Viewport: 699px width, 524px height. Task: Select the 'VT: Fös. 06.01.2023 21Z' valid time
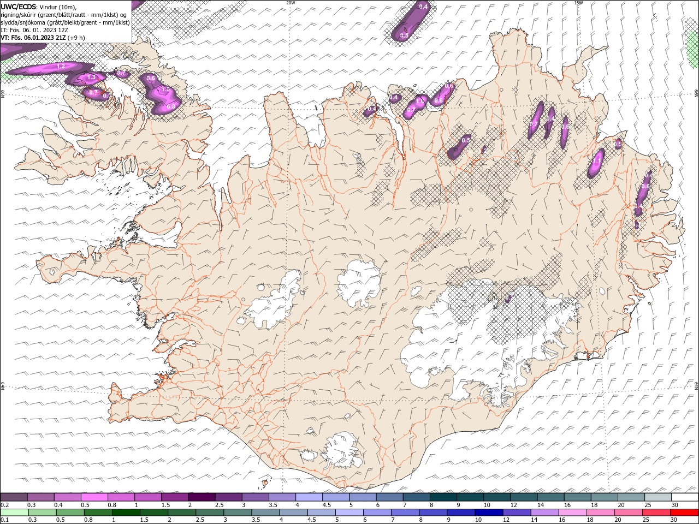click(33, 38)
